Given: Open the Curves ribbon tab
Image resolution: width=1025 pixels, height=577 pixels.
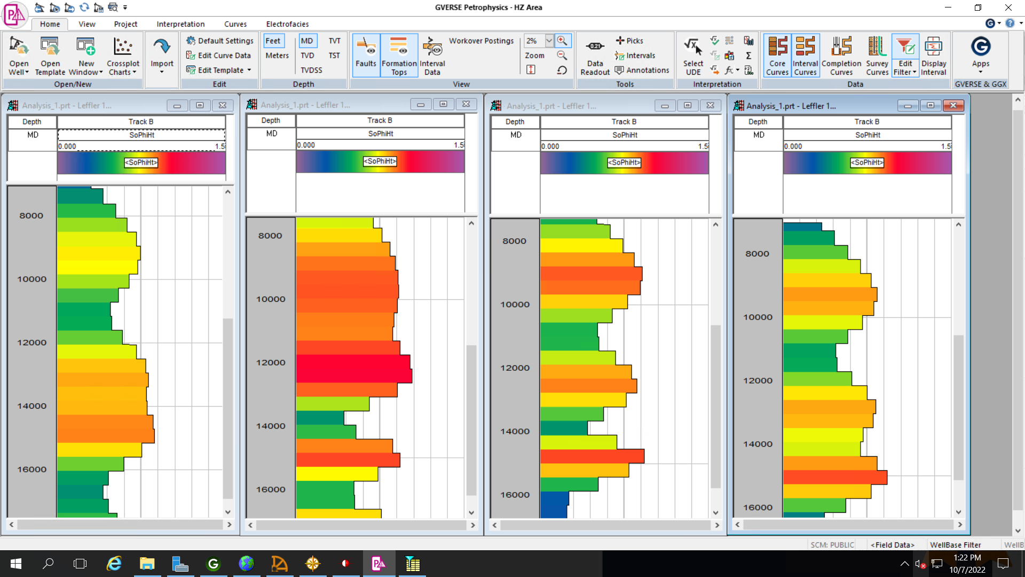Looking at the screenshot, I should 235,24.
